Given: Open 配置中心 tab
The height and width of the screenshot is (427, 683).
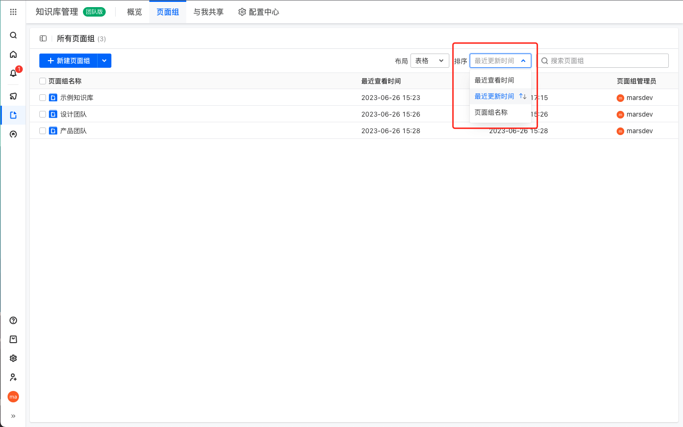Looking at the screenshot, I should click(x=259, y=12).
